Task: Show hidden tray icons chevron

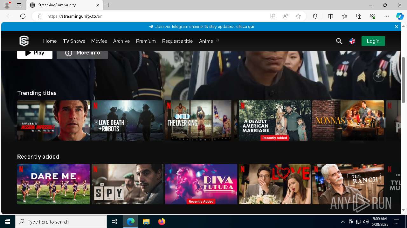Action: pyautogui.click(x=343, y=222)
